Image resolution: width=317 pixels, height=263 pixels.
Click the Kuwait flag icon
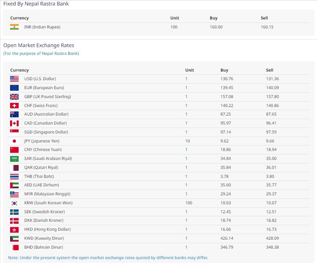(x=14, y=238)
